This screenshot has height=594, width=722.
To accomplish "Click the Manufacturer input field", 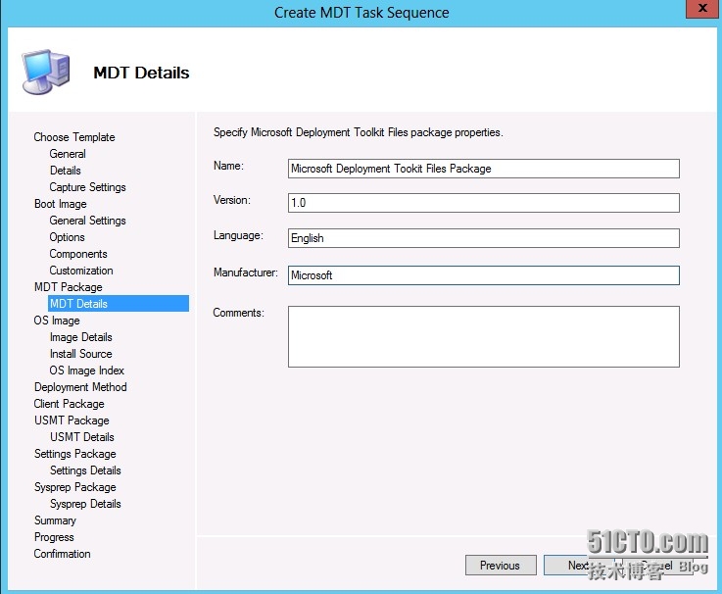I will click(484, 275).
